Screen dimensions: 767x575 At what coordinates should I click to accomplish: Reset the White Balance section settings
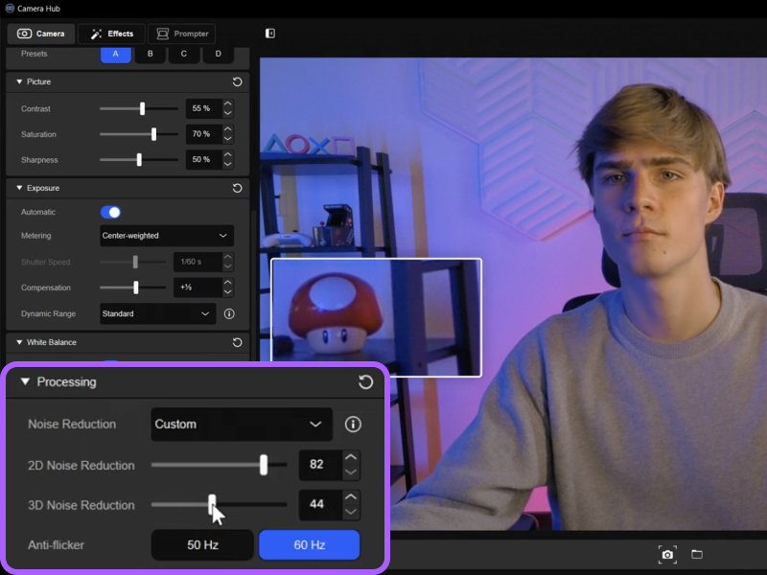(x=237, y=342)
